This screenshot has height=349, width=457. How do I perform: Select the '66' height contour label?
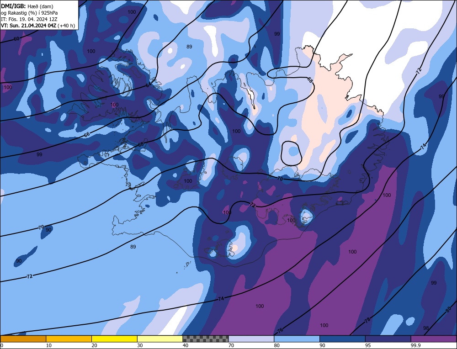(86, 135)
